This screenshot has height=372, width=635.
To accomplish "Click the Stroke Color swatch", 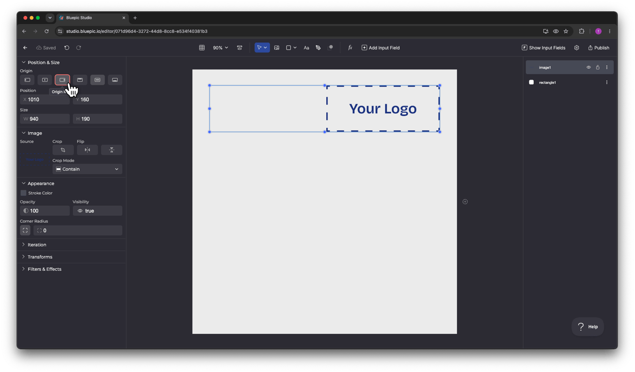I will coord(23,193).
